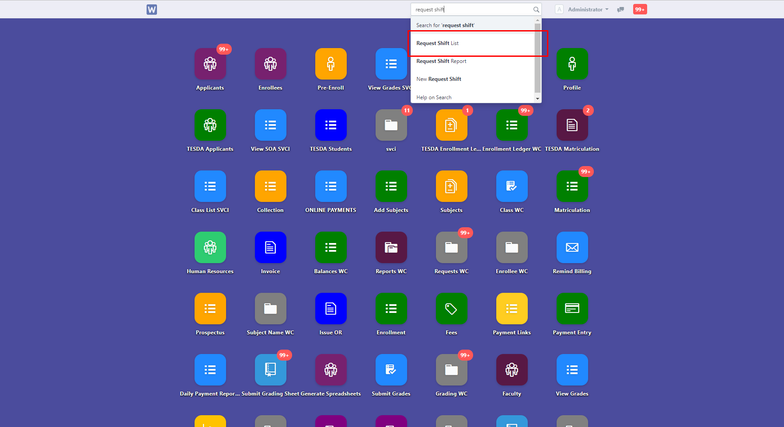Open the Faculty icon
Image resolution: width=784 pixels, height=427 pixels.
[x=512, y=370]
